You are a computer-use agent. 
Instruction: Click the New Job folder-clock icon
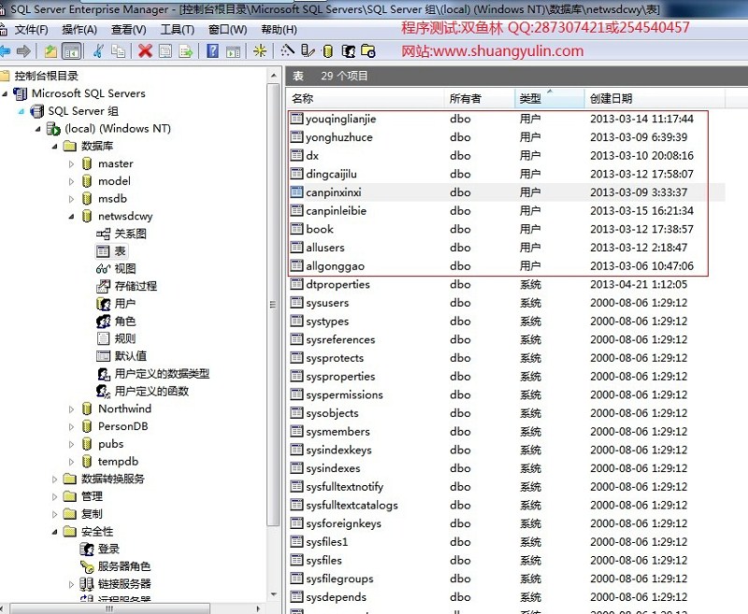(368, 51)
